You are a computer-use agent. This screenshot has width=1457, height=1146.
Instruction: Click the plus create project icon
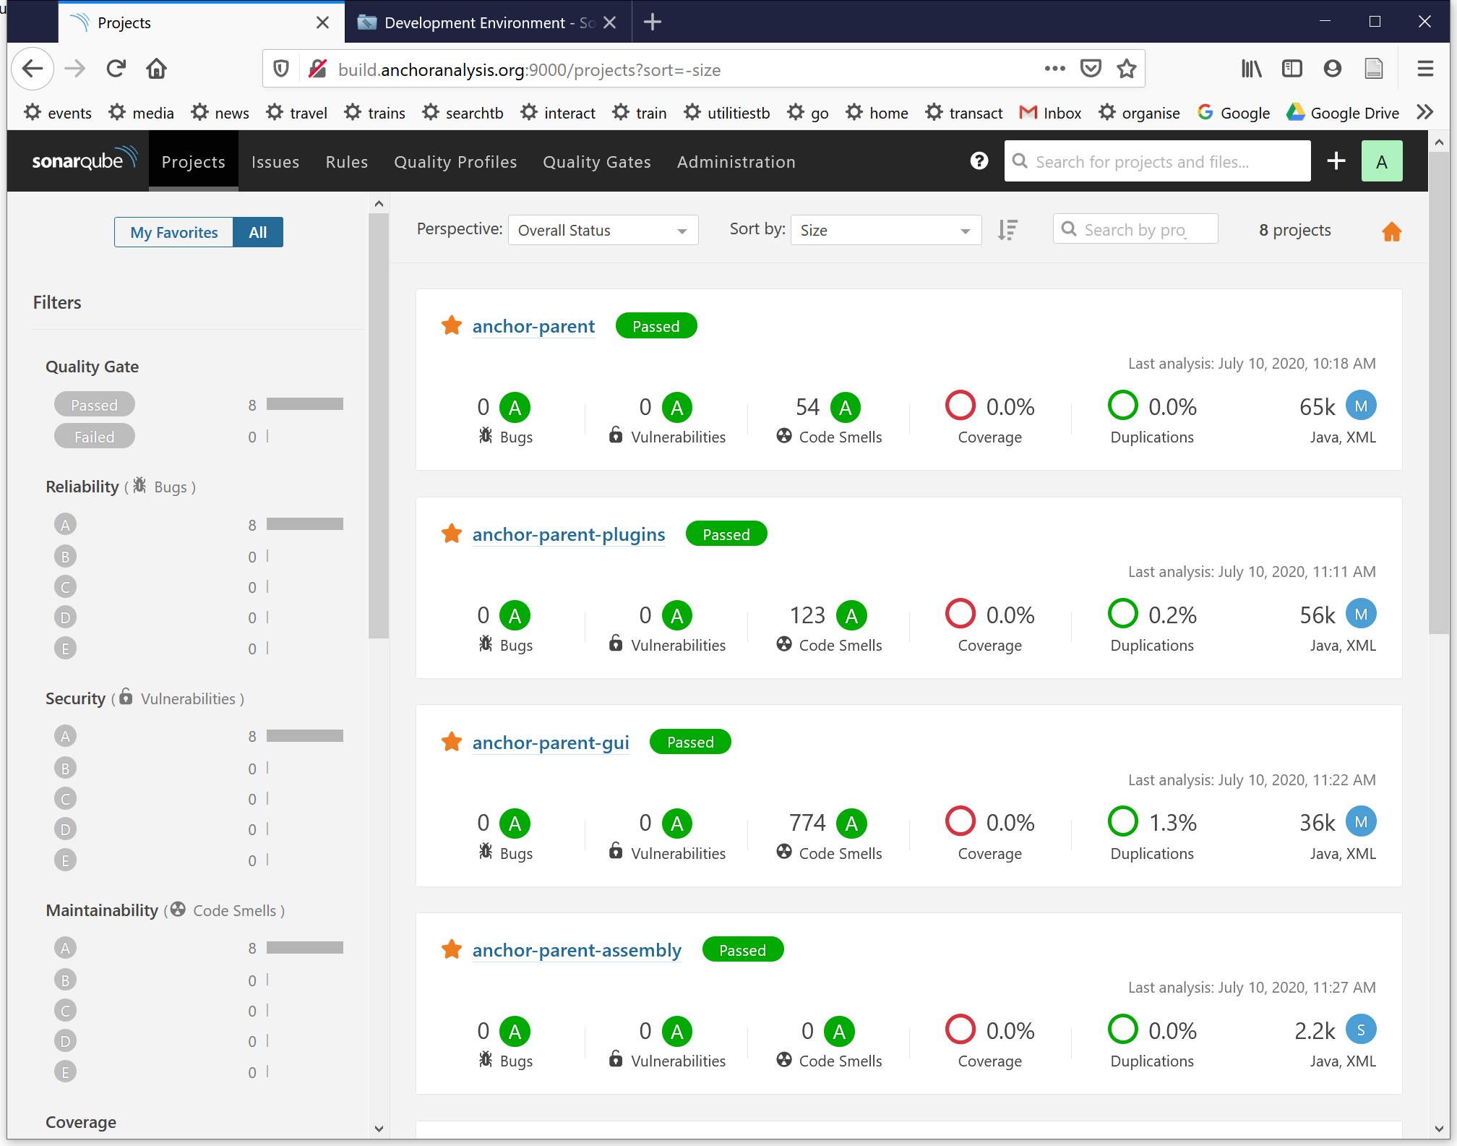(x=1336, y=161)
